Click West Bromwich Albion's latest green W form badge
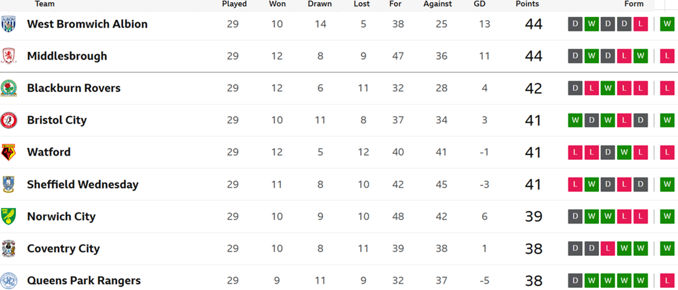This screenshot has width=678, height=290. click(667, 24)
